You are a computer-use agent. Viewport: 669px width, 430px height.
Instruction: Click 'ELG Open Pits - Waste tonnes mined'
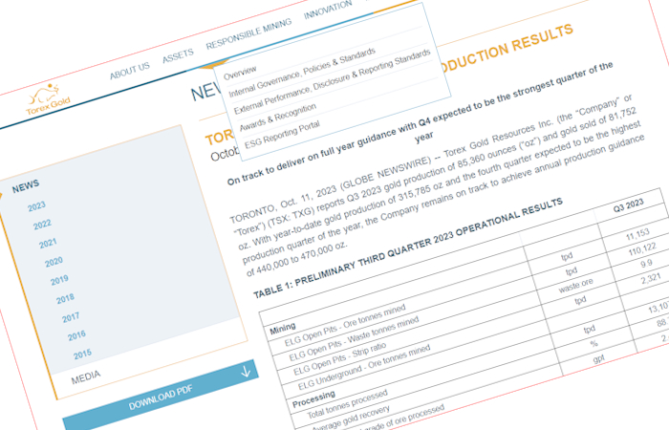354,339
